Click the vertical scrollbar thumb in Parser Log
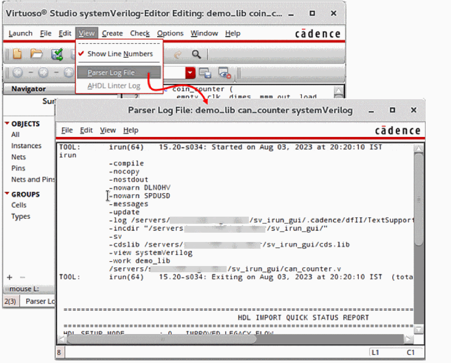Image resolution: width=451 pixels, height=363 pixels. click(419, 200)
